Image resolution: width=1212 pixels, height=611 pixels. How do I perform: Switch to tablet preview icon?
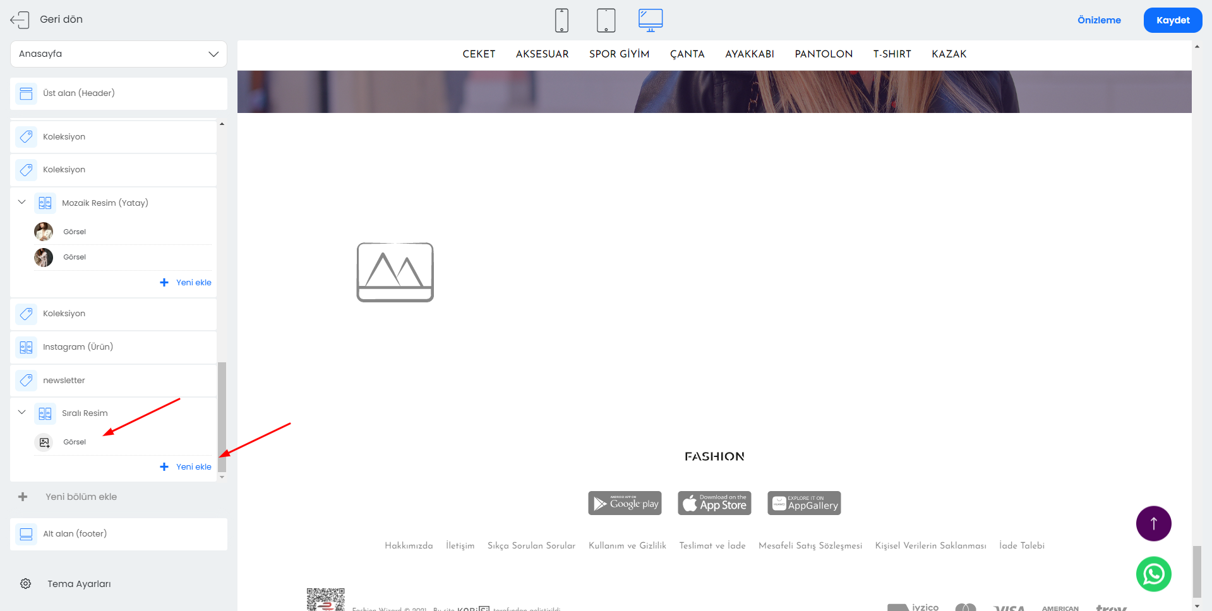click(606, 20)
